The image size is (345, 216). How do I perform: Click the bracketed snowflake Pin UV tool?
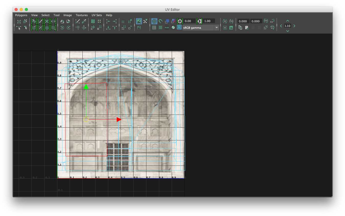click(47, 28)
